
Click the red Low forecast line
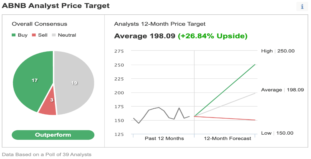click(x=225, y=118)
